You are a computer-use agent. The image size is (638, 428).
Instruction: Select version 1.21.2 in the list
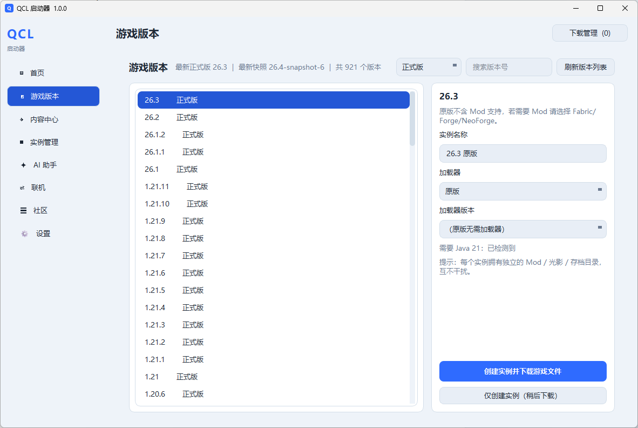tap(274, 343)
